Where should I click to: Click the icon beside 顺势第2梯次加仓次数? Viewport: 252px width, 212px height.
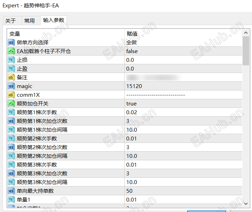click(11, 147)
